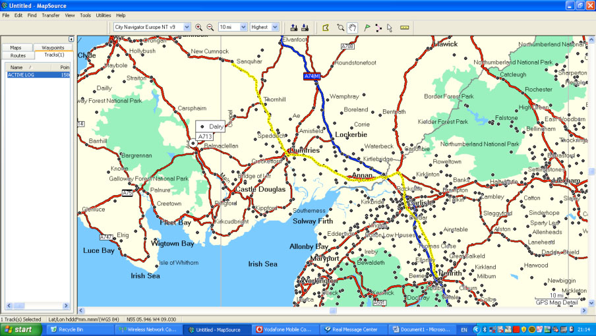This screenshot has width=596, height=336.
Task: Collapse the side panel with the arrow icon
Action: [71, 39]
